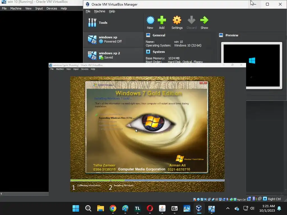Open taskbar Search
The image size is (287, 215).
pos(88,208)
